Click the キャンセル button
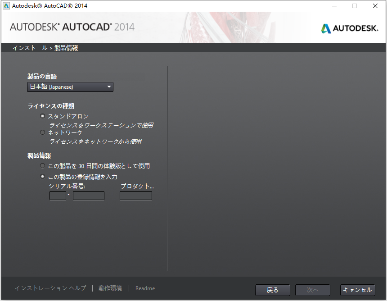The height and width of the screenshot is (301, 387). pyautogui.click(x=358, y=290)
